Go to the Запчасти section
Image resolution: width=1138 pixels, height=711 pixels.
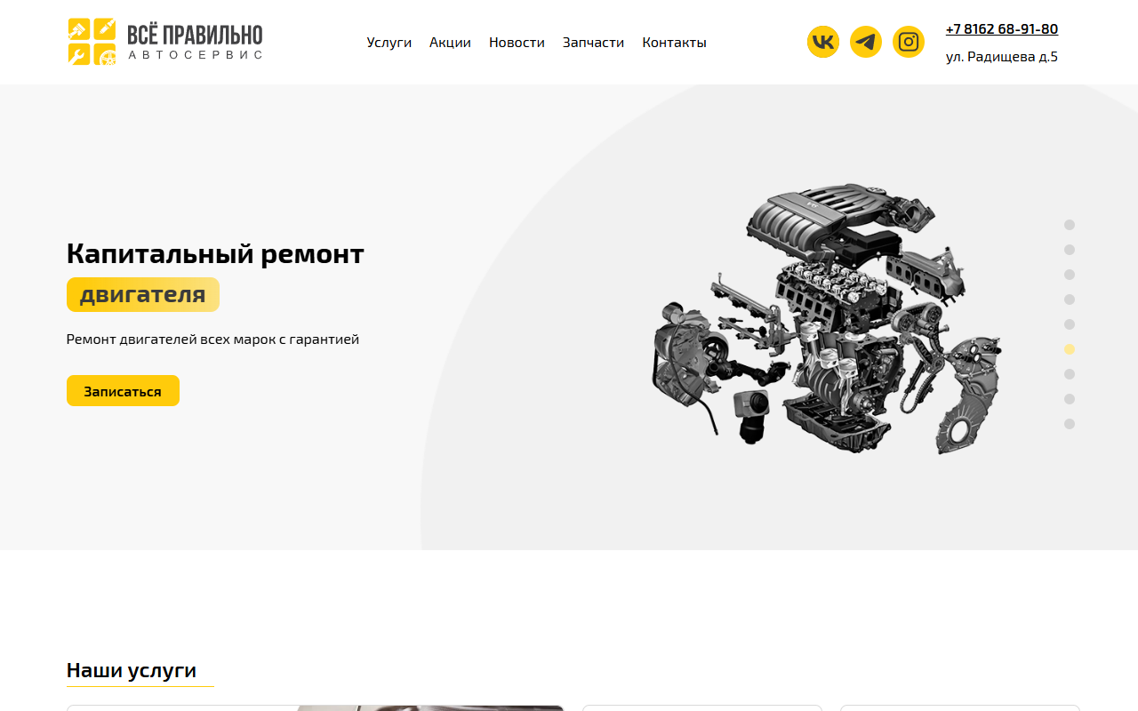[593, 41]
